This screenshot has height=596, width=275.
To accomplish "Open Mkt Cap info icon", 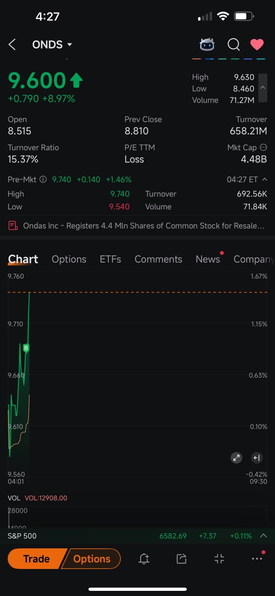I will (263, 147).
